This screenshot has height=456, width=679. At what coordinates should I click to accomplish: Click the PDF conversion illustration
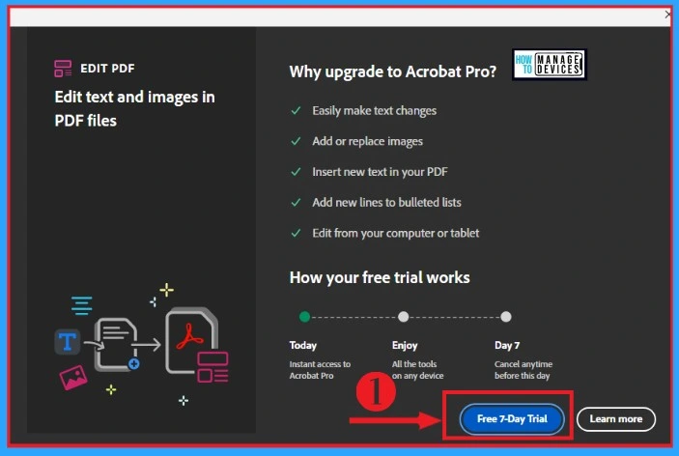click(x=142, y=345)
